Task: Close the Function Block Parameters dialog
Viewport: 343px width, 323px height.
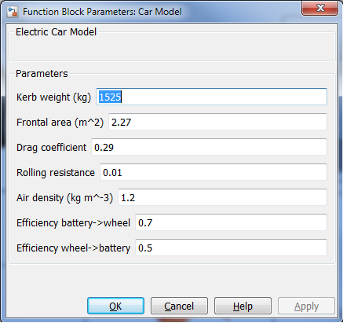Action: tap(319, 8)
